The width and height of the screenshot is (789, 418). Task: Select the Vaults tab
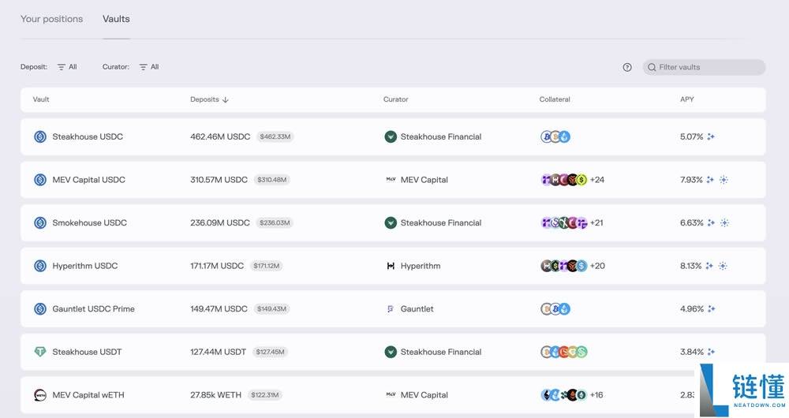116,19
